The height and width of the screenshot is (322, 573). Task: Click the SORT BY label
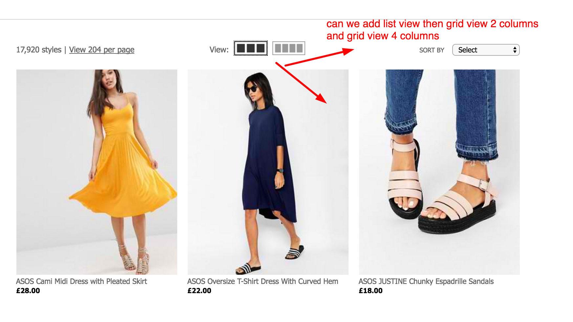[x=432, y=50]
